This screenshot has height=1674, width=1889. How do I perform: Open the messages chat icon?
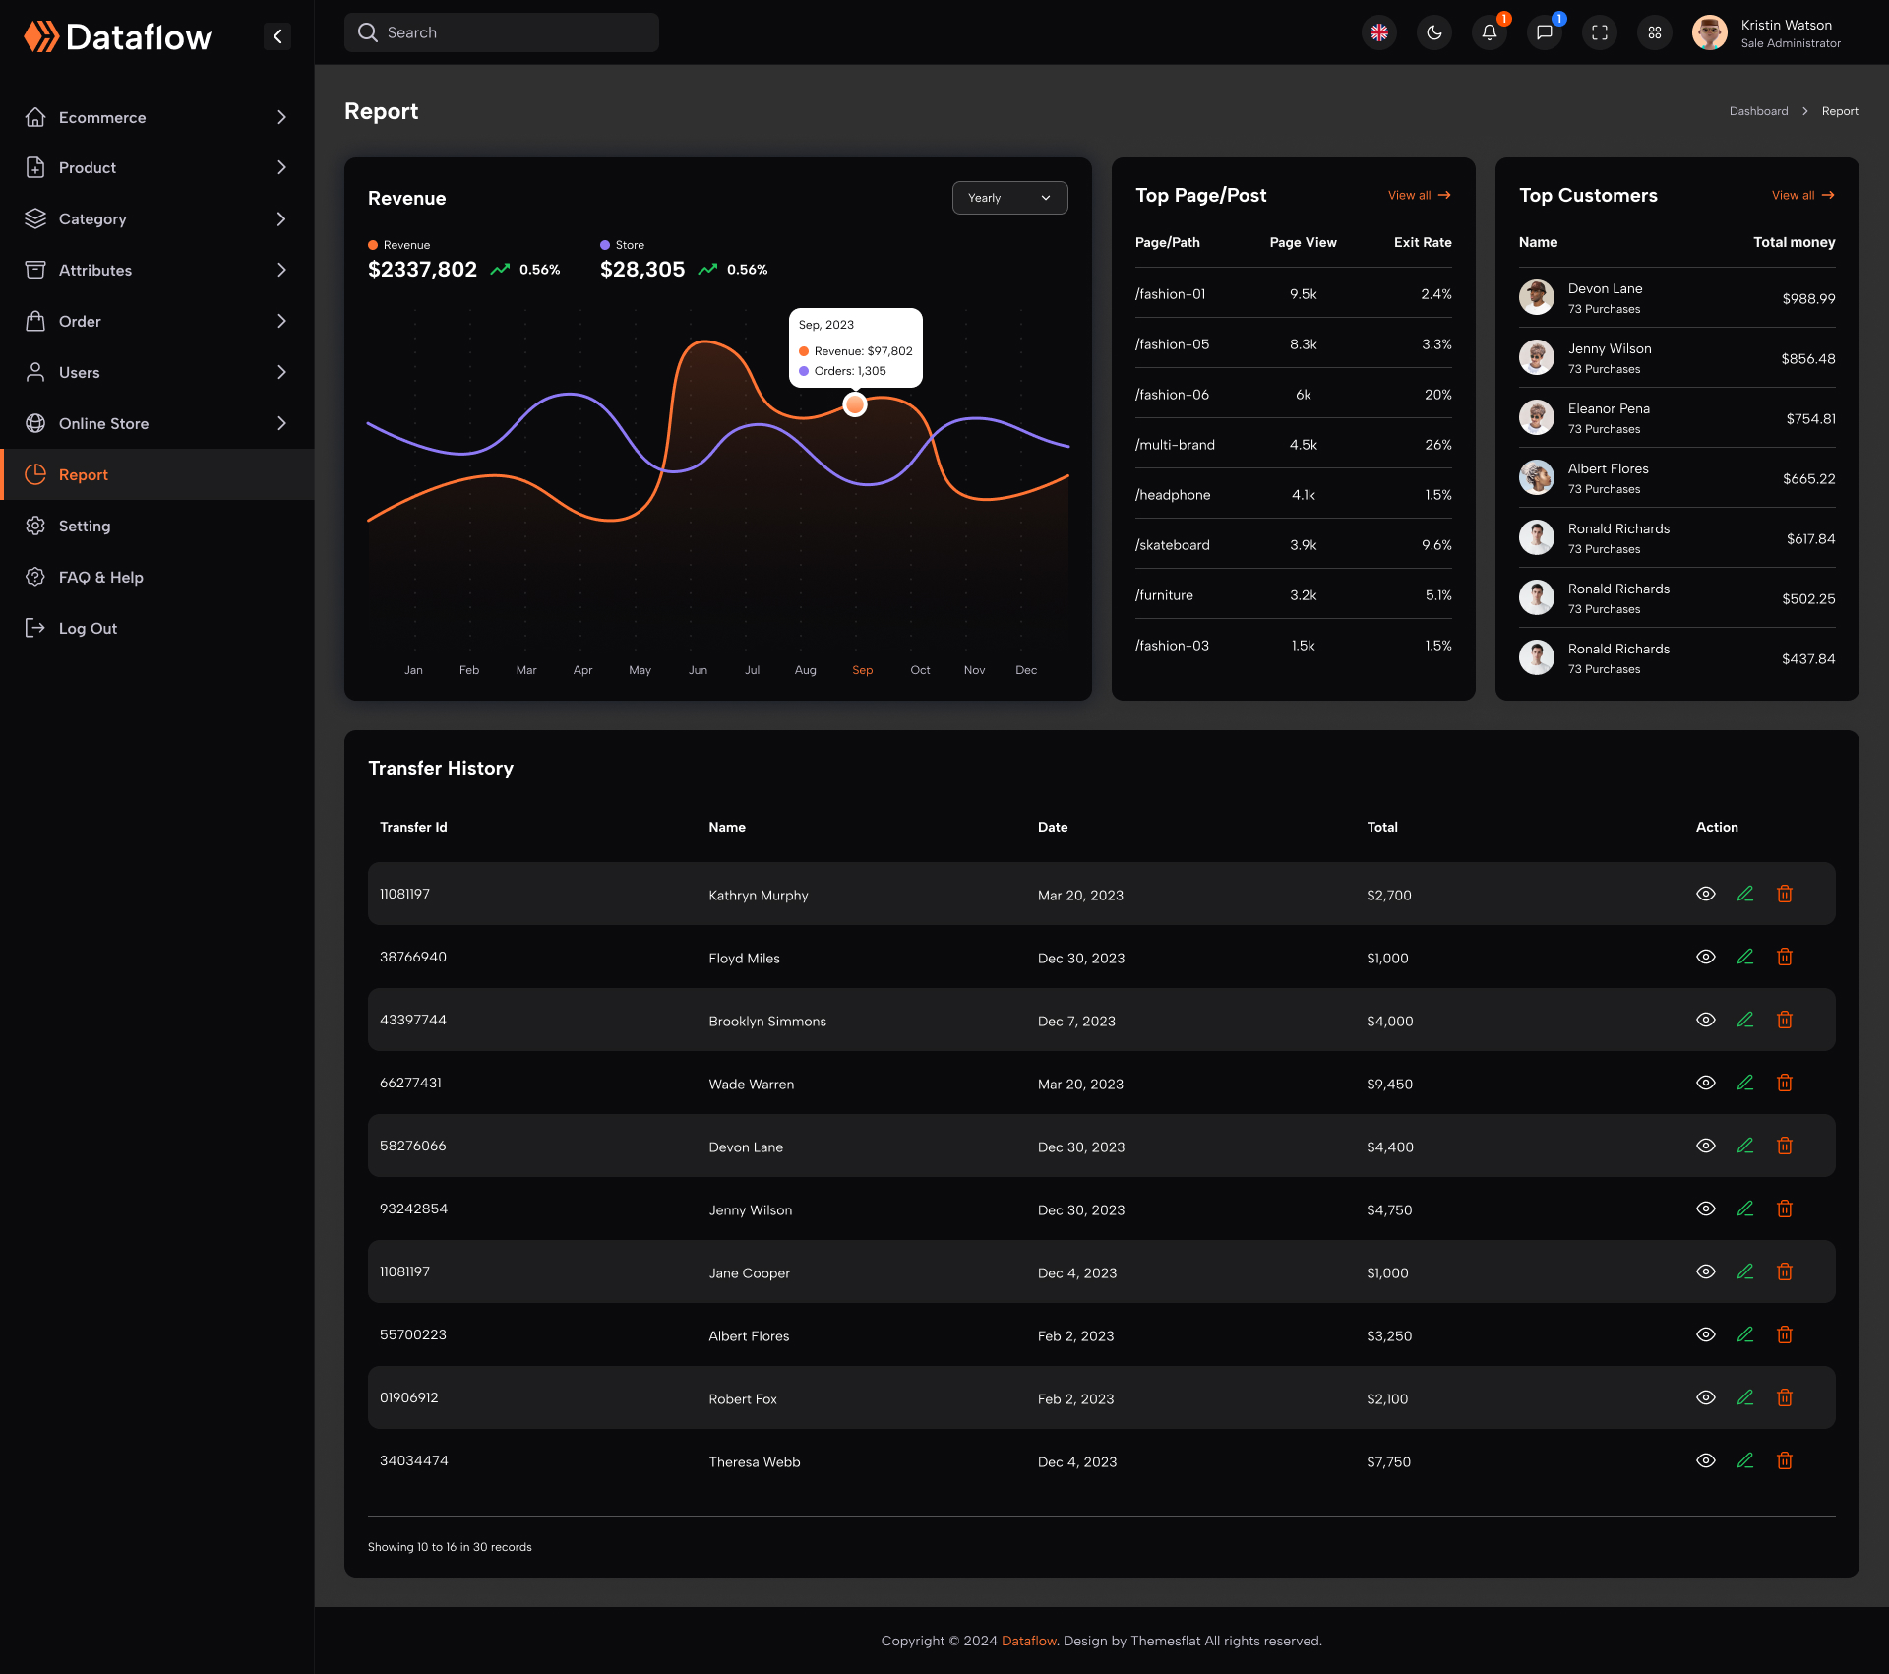click(x=1544, y=32)
